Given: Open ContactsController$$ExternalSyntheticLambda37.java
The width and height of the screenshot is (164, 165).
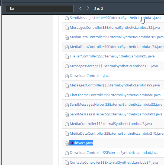Looking at the screenshot, I should pos(114,162).
